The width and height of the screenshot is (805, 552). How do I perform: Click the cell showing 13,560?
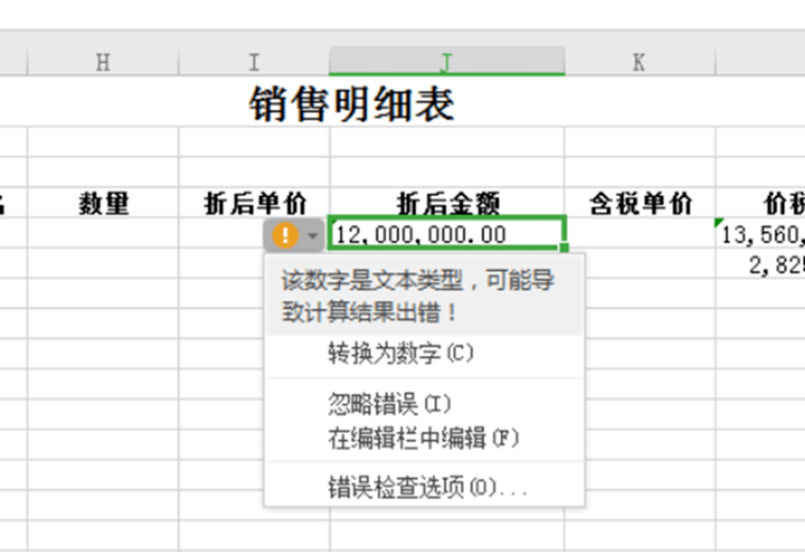(x=760, y=234)
